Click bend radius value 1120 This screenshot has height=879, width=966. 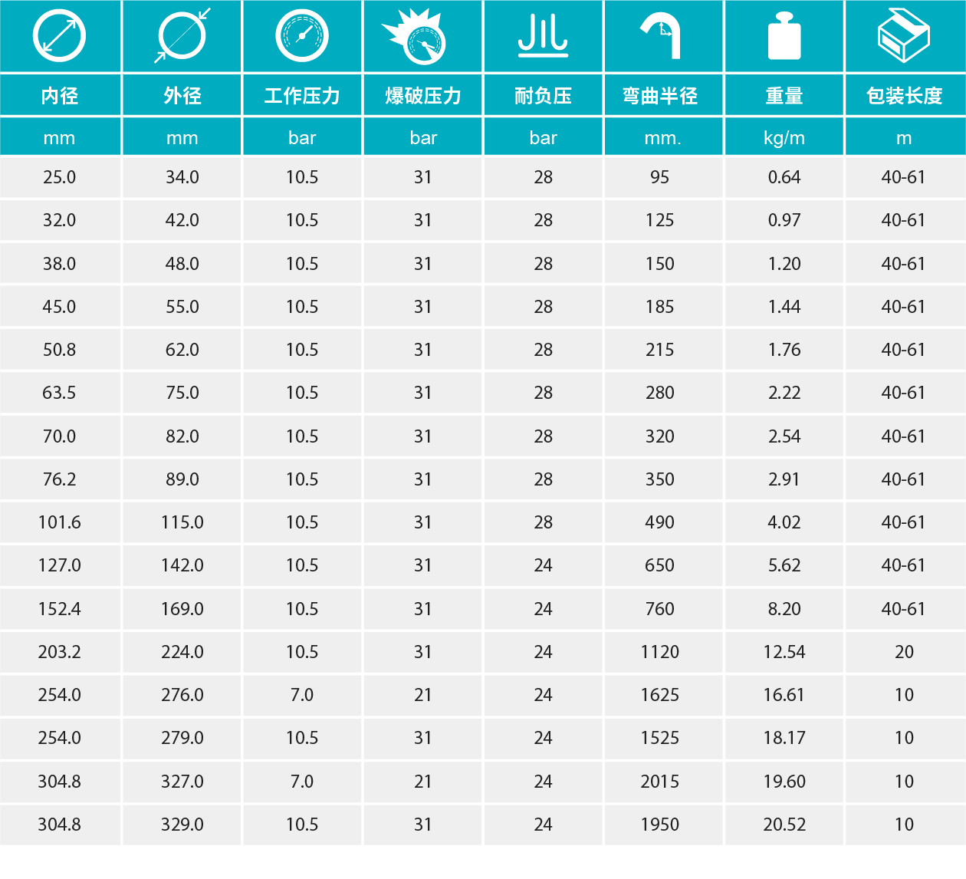[x=660, y=652]
